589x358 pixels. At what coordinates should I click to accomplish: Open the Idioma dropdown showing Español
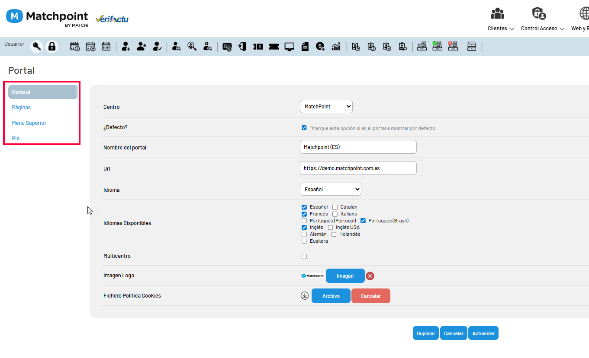(331, 189)
